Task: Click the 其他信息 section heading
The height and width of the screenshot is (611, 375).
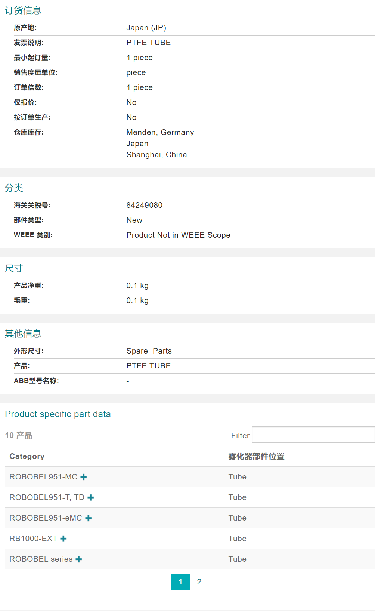Action: click(x=23, y=334)
